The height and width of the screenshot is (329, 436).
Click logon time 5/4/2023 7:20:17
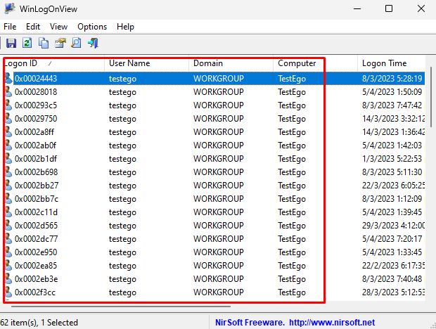[x=392, y=239]
